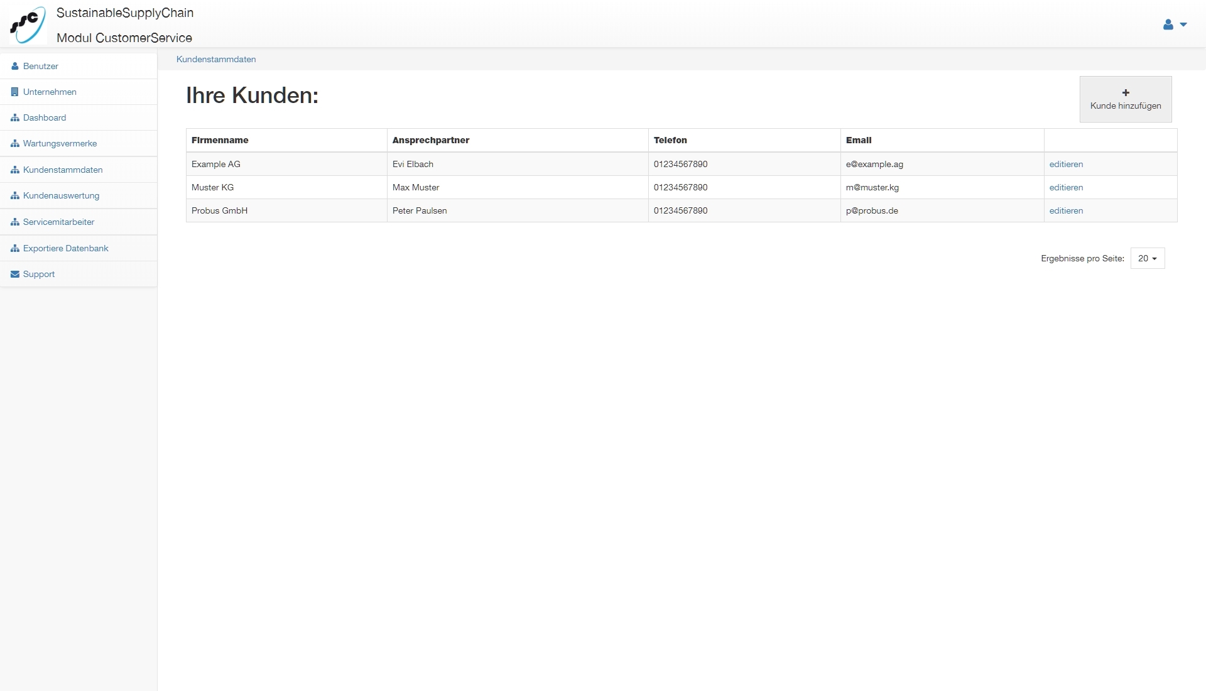Click the Dashboard sitemap icon
1206x691 pixels.
(x=14, y=117)
